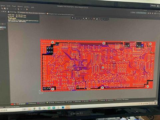Click the task view icon in Windows taskbar
The width and height of the screenshot is (160, 120).
click(x=24, y=109)
